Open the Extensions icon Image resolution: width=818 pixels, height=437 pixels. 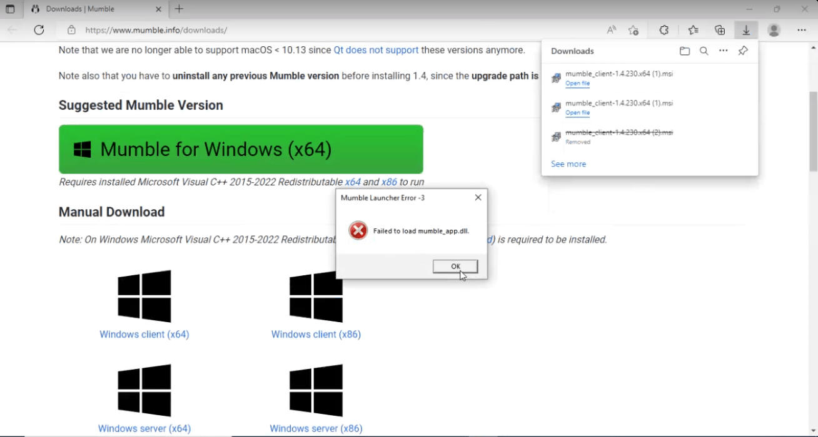point(664,30)
